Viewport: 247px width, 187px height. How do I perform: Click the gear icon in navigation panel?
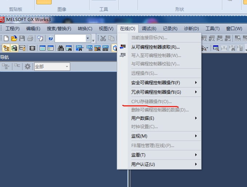pyautogui.click(x=28, y=66)
